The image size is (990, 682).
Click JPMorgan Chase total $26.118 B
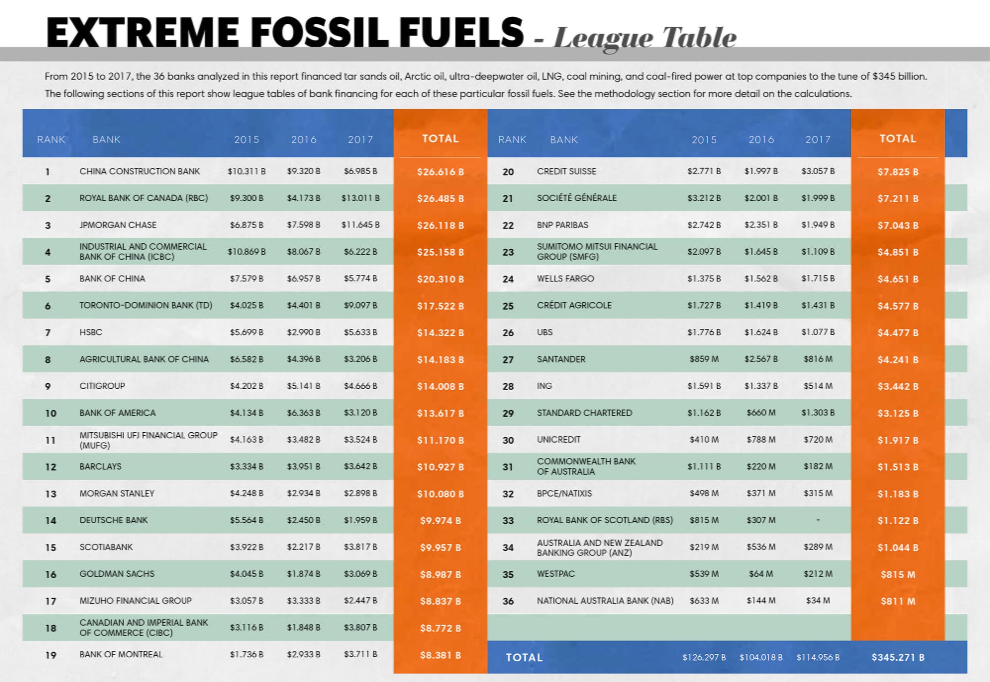point(440,226)
